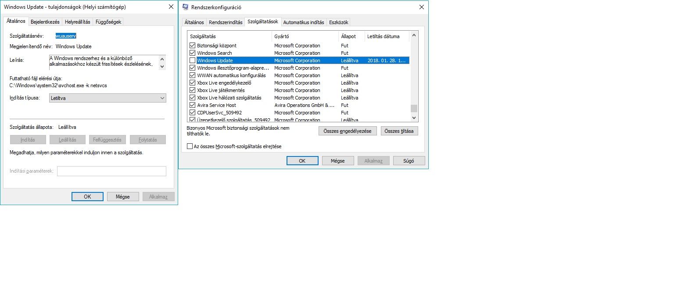674x284 pixels.
Task: Uncheck Xbox Live játékmentés service
Action: (x=192, y=90)
